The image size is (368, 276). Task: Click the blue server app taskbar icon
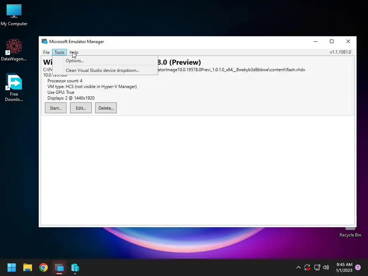75,267
